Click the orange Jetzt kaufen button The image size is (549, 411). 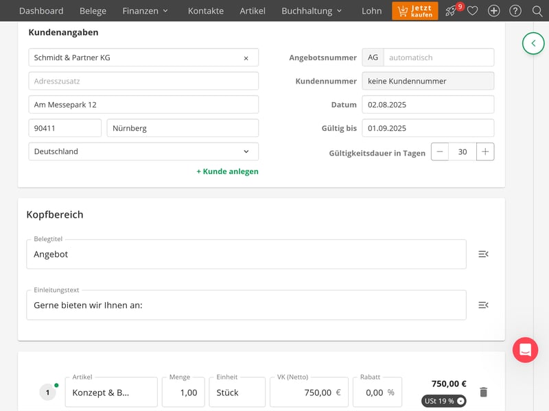(x=414, y=11)
